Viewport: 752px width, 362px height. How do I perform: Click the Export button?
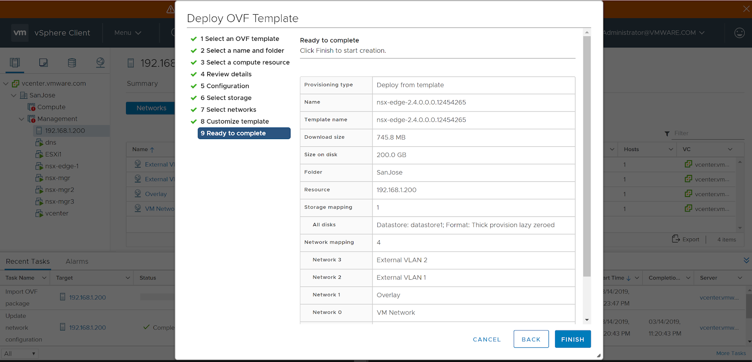(686, 239)
